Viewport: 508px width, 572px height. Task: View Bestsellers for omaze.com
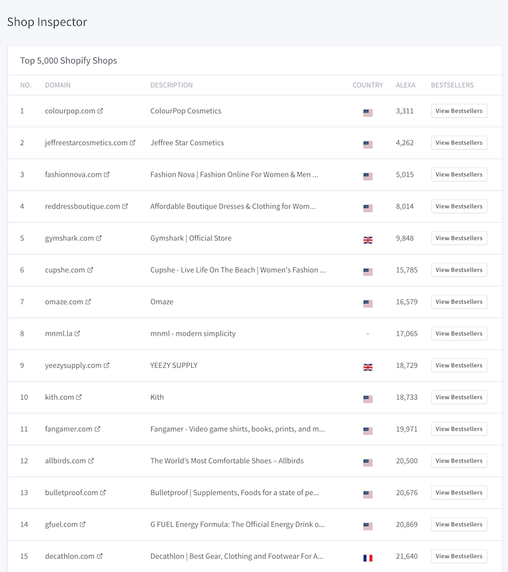pyautogui.click(x=458, y=301)
